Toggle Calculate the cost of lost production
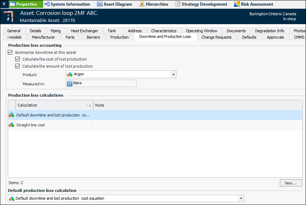The height and width of the screenshot is (205, 306). [18, 59]
